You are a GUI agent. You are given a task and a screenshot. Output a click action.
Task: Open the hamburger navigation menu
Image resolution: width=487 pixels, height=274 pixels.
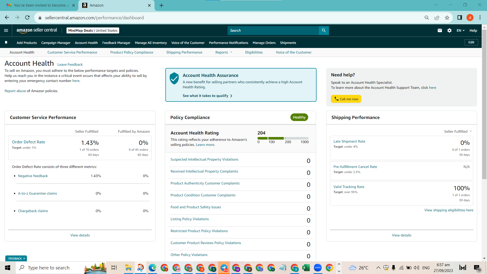[x=6, y=30]
